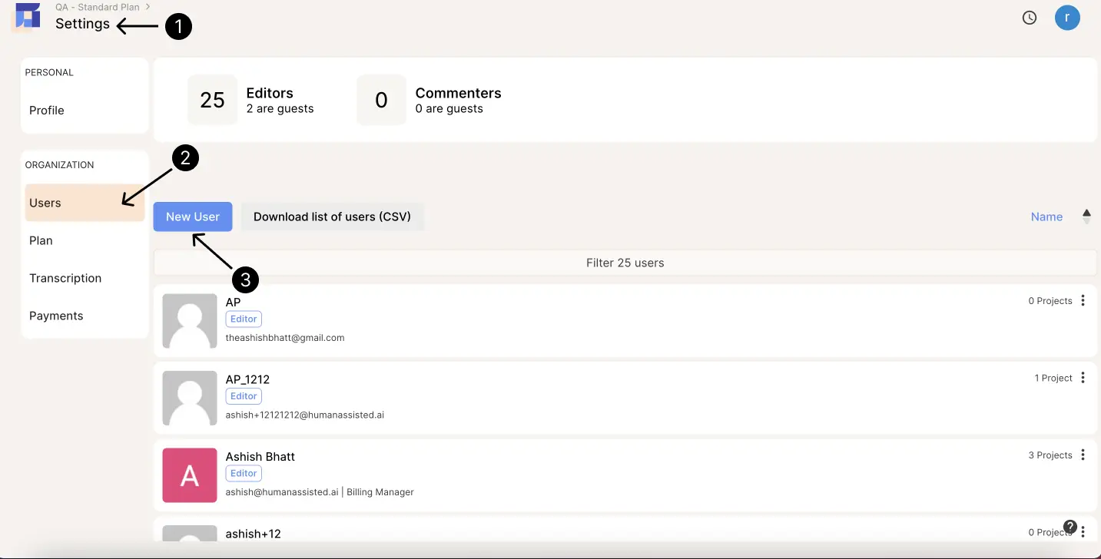
Task: Click Ashish Bhatt's pink 'A' avatar
Action: (190, 475)
